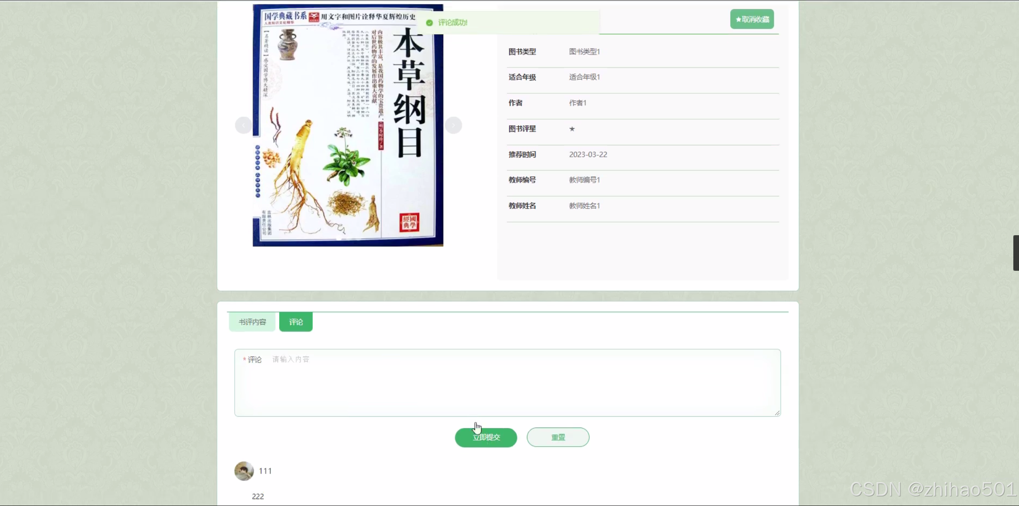
Task: Click the 教师编号1 value
Action: click(584, 180)
